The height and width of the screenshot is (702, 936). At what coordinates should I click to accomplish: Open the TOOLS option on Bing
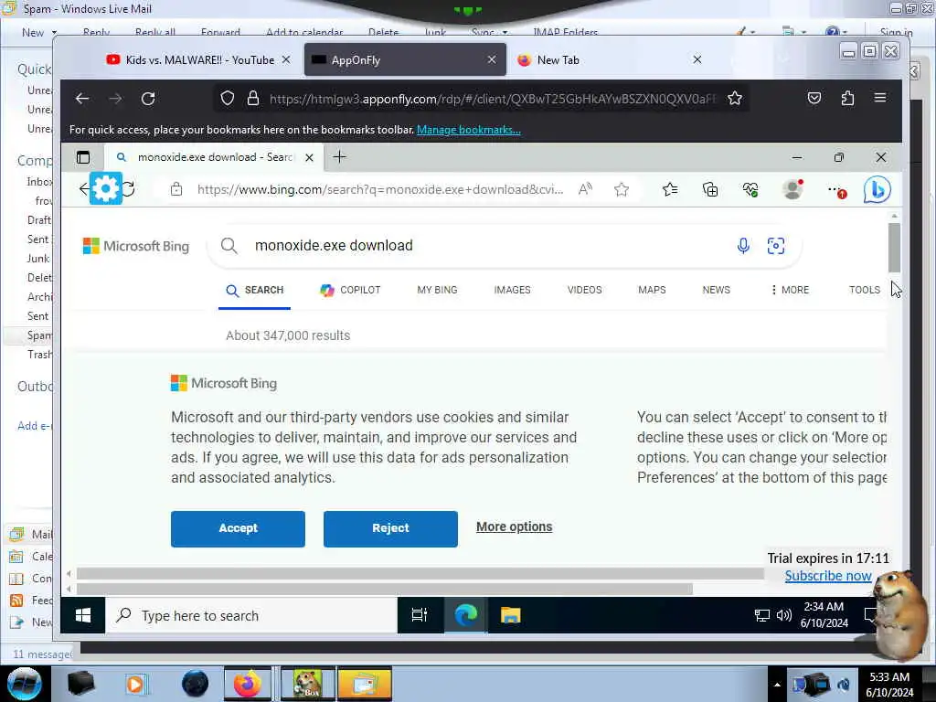865,290
